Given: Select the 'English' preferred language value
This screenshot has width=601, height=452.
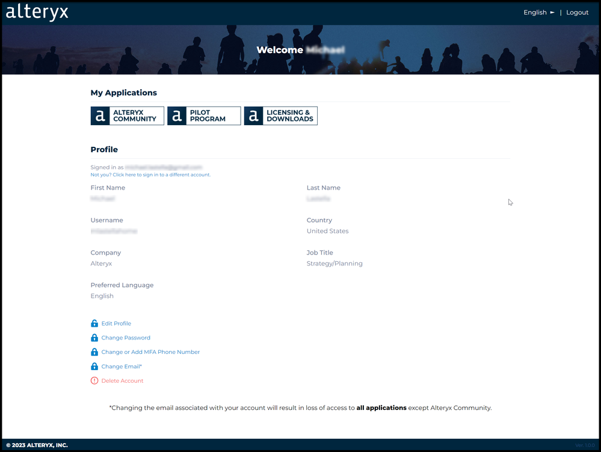Looking at the screenshot, I should coord(102,296).
